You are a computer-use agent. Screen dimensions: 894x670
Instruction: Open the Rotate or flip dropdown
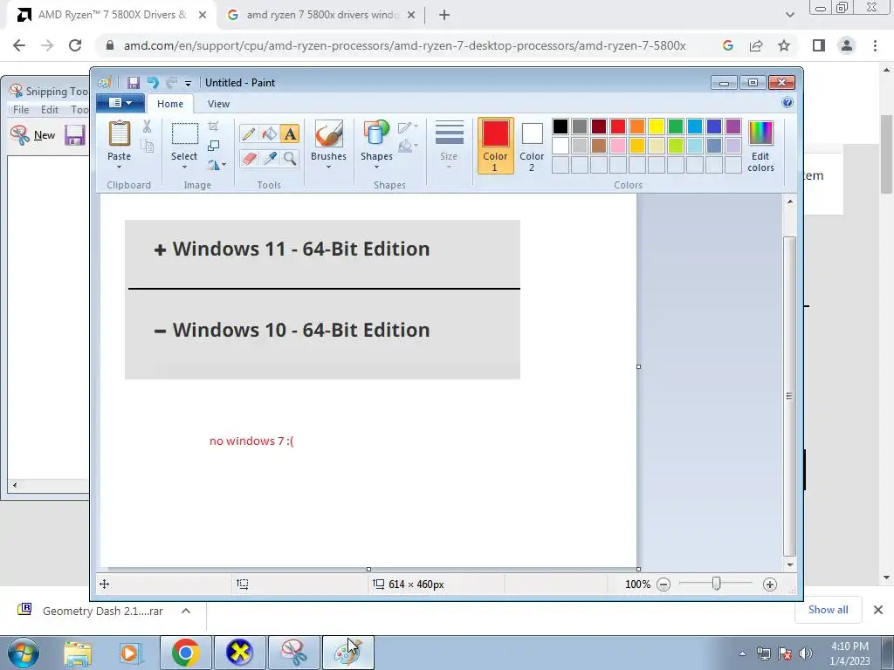pyautogui.click(x=217, y=165)
